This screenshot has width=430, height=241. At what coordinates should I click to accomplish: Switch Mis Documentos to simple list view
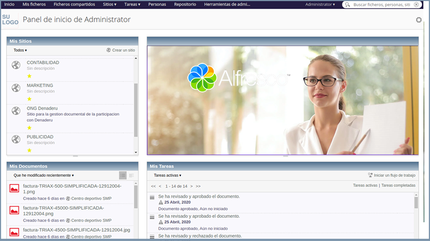pyautogui.click(x=123, y=175)
